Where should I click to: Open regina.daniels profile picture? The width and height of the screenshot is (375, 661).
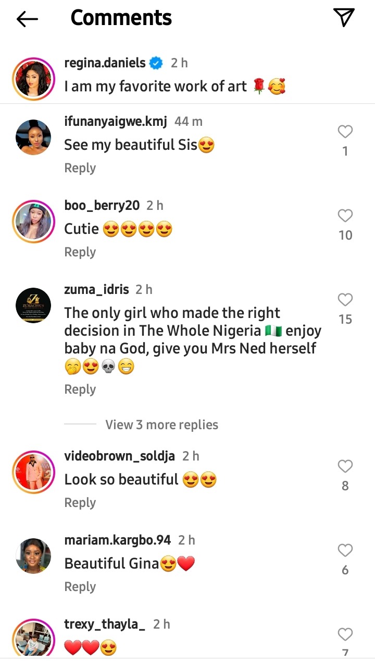coord(33,79)
